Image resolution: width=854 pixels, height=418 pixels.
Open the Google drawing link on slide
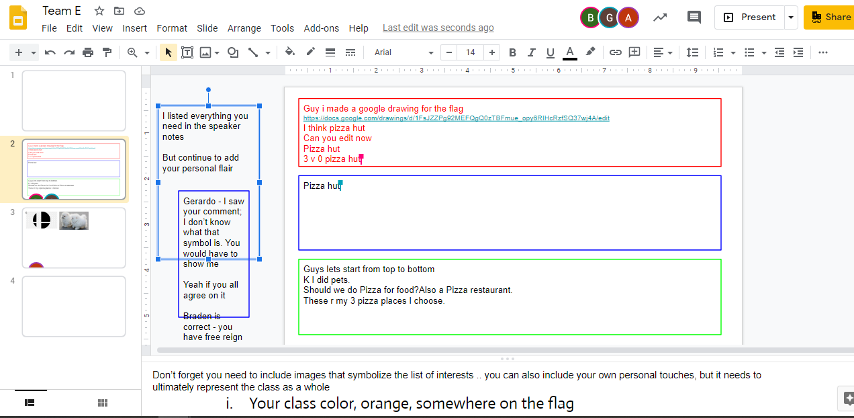(x=457, y=118)
